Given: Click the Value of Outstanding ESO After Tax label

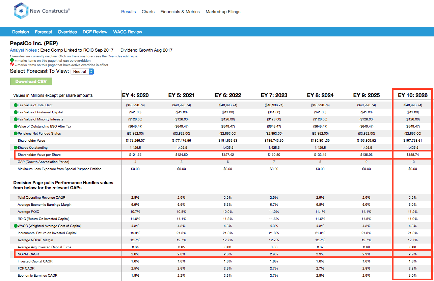Looking at the screenshot, I should [44, 127].
